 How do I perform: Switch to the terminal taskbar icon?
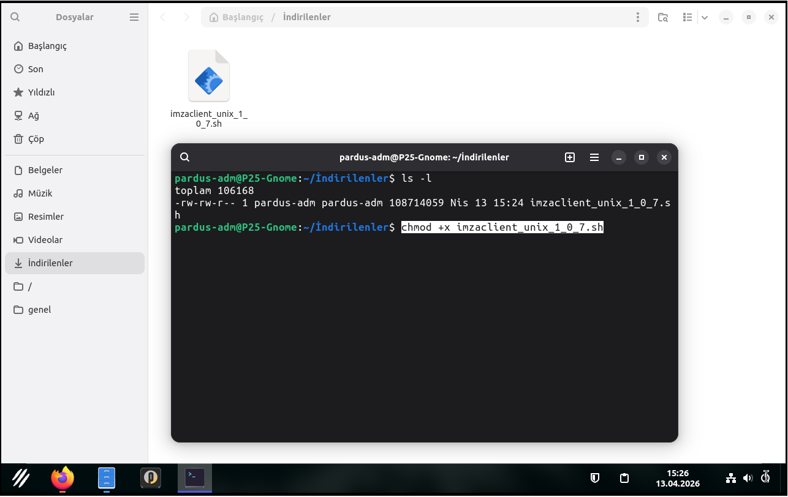pos(195,477)
